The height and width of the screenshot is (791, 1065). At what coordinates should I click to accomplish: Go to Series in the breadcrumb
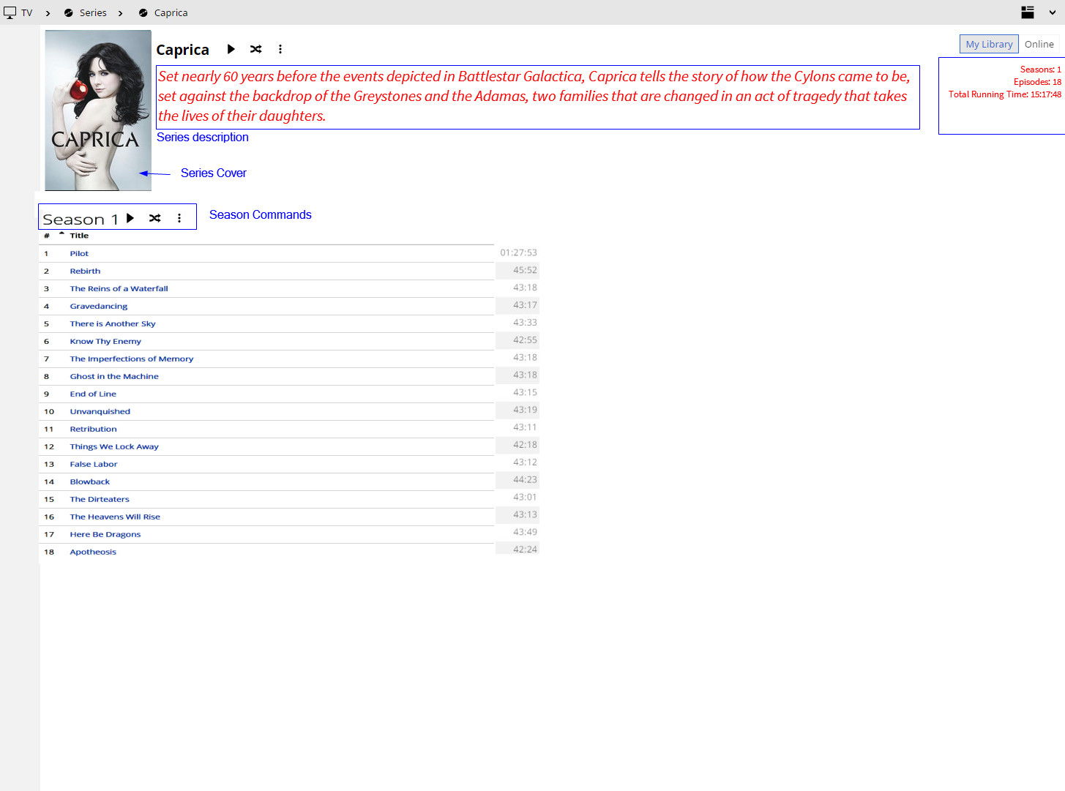(92, 12)
